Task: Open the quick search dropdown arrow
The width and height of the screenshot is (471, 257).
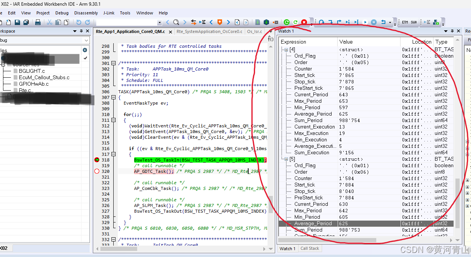Action: 160,23
